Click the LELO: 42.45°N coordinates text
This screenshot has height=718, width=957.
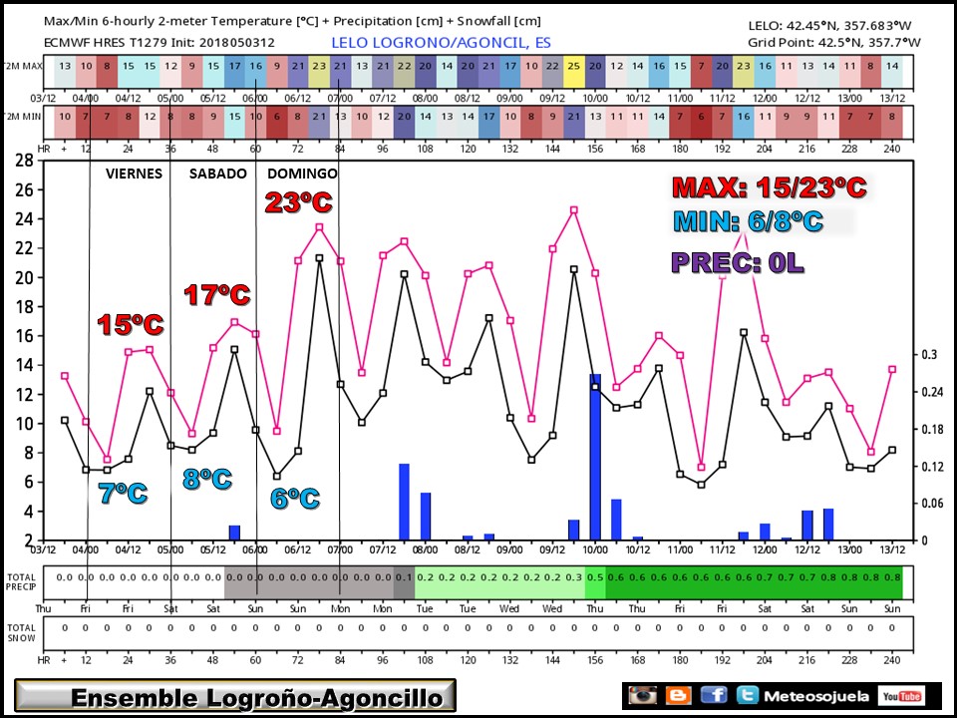(829, 26)
